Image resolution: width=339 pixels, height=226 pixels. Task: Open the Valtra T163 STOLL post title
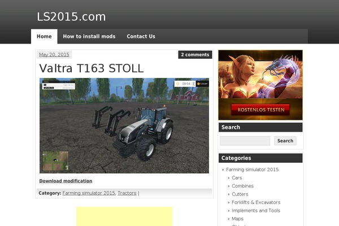[91, 68]
